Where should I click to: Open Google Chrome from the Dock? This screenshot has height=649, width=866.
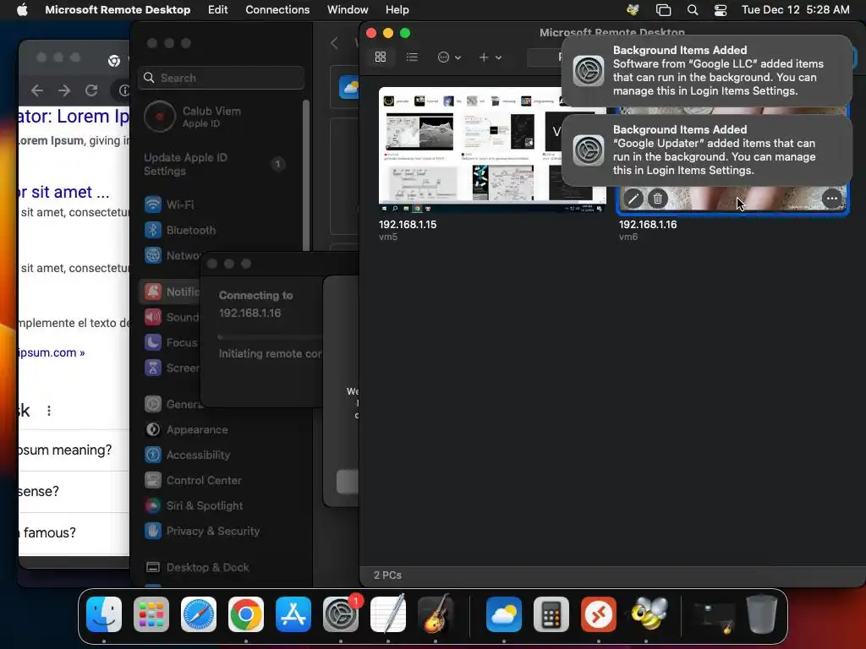click(x=246, y=614)
